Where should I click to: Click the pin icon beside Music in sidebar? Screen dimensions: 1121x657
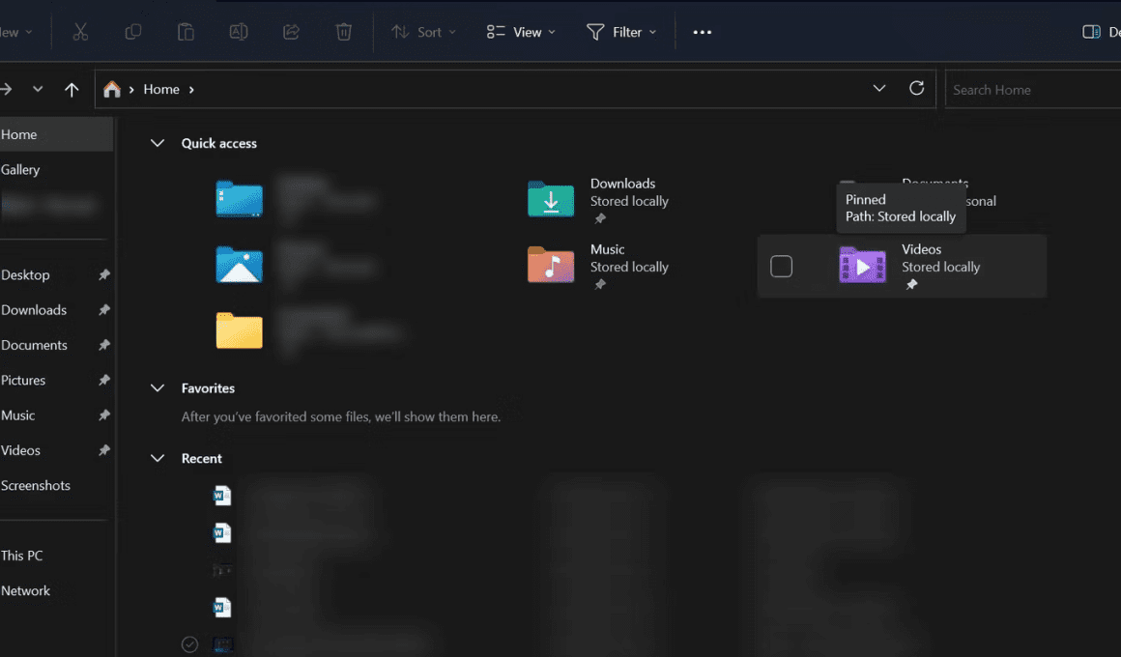tap(104, 414)
